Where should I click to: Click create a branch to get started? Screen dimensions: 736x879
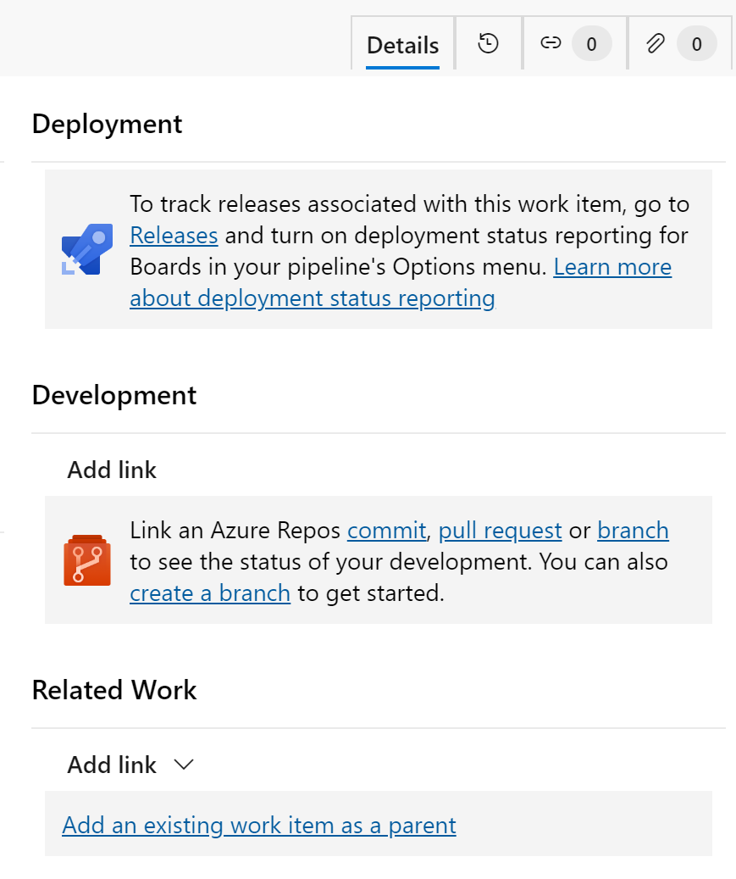[x=210, y=592]
